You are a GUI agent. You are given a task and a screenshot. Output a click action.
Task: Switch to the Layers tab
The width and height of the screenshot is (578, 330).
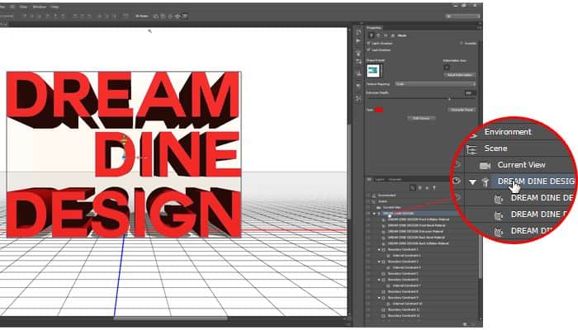pos(380,179)
